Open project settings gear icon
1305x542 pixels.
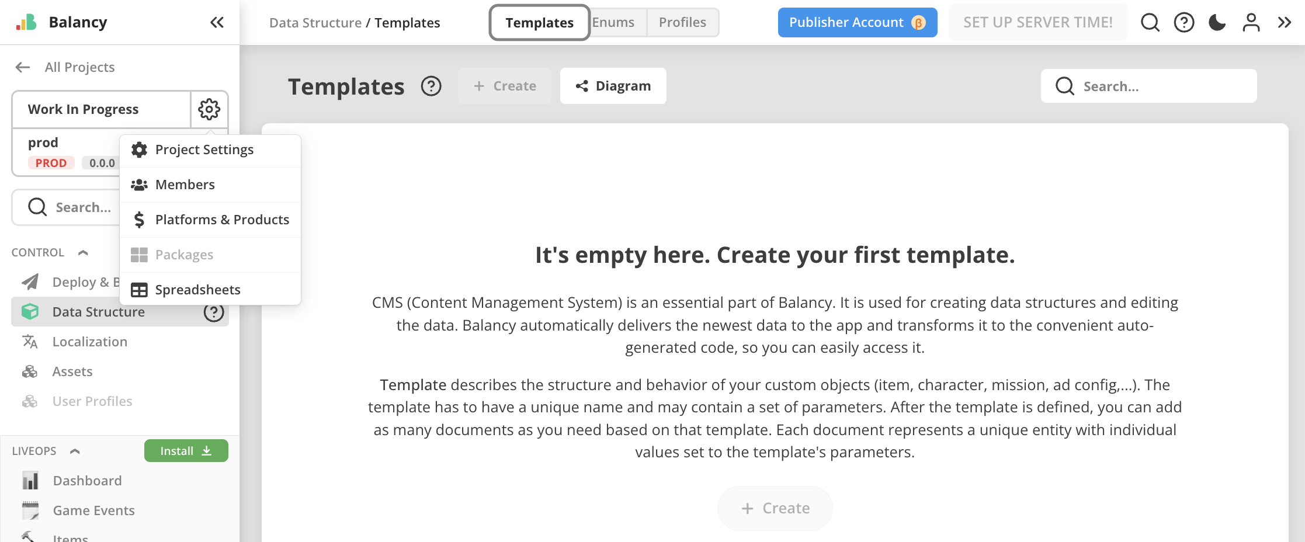click(209, 109)
